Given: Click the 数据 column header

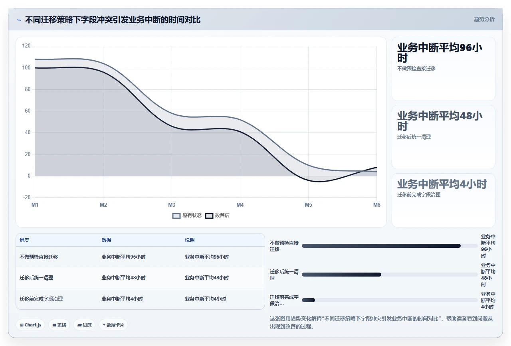Looking at the screenshot, I should click(106, 240).
